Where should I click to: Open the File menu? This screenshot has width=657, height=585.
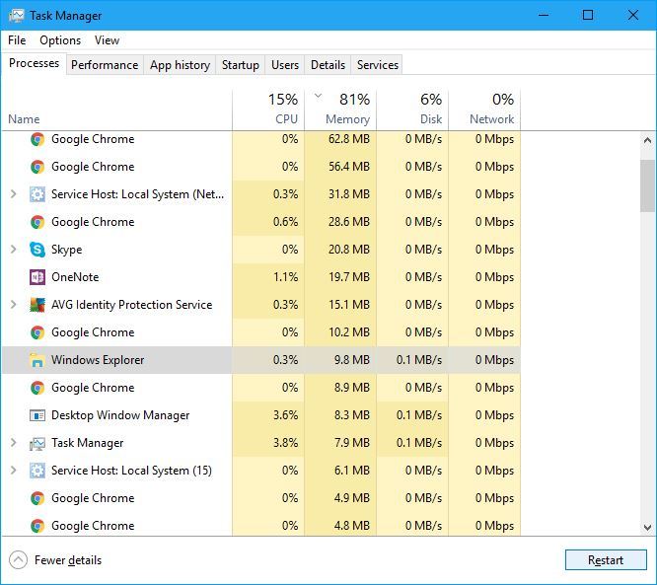click(17, 40)
